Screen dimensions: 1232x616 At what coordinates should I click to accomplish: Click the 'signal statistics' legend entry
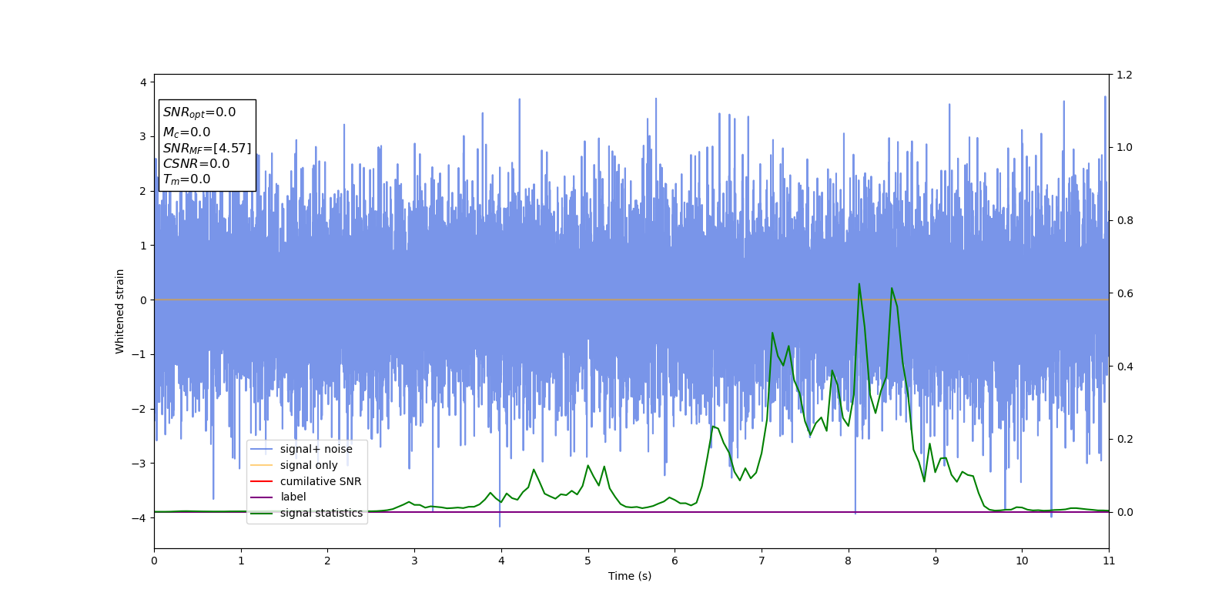click(306, 513)
